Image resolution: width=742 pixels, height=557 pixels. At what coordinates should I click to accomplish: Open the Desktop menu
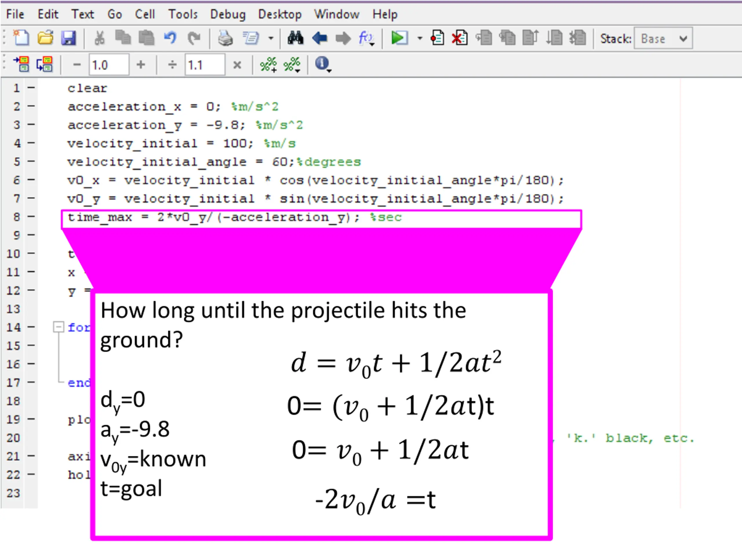pos(280,15)
